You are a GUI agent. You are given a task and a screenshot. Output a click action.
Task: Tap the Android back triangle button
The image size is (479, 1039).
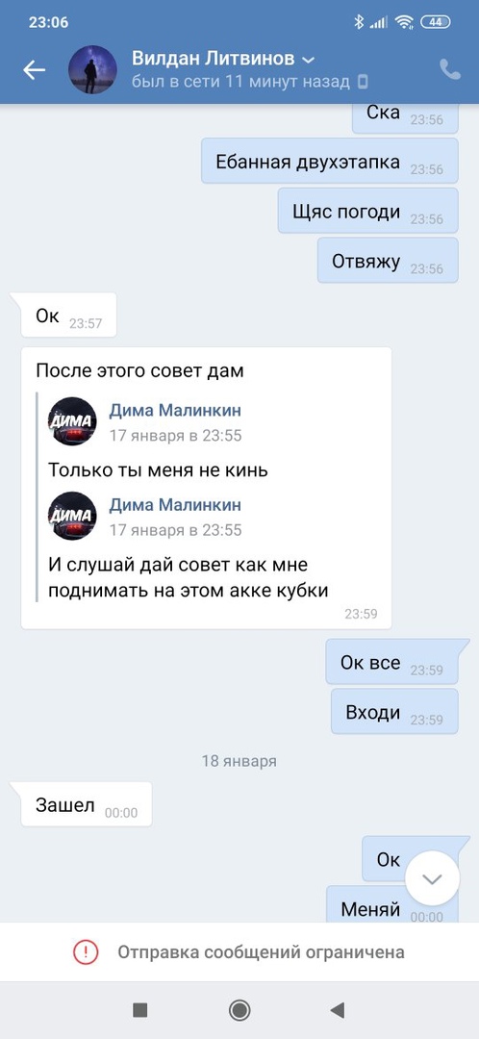click(x=338, y=1010)
